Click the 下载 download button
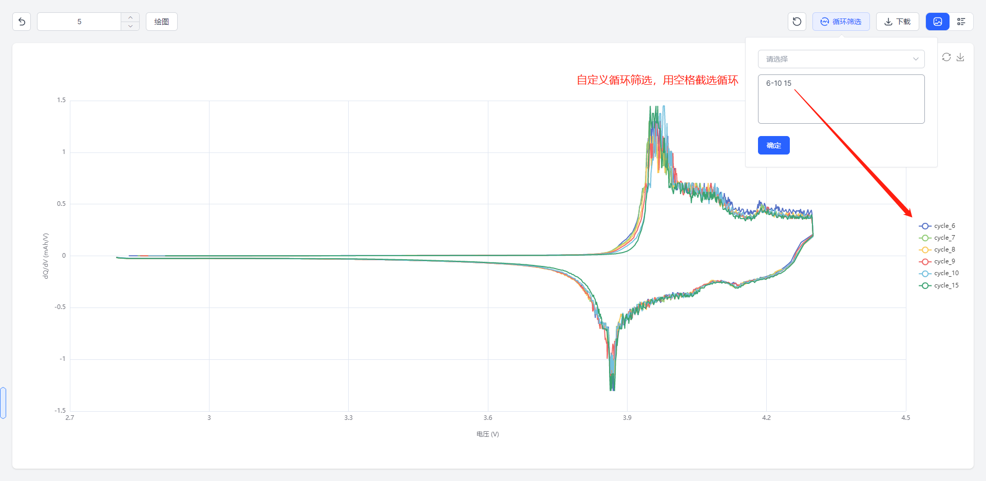The image size is (986, 481). click(x=898, y=22)
